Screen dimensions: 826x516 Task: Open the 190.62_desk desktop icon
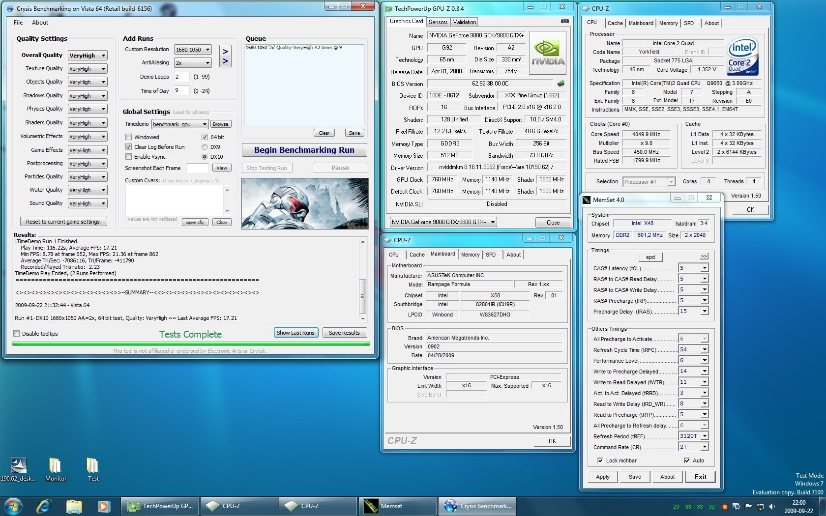[x=18, y=469]
